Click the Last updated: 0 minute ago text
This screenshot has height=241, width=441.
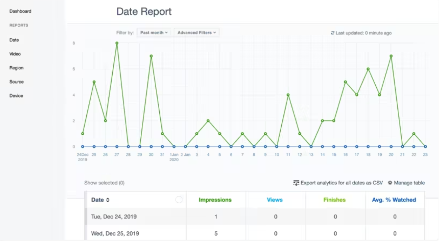364,33
